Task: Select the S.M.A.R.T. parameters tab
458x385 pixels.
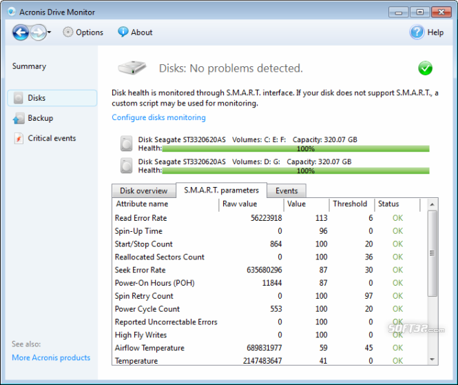Action: [x=221, y=190]
